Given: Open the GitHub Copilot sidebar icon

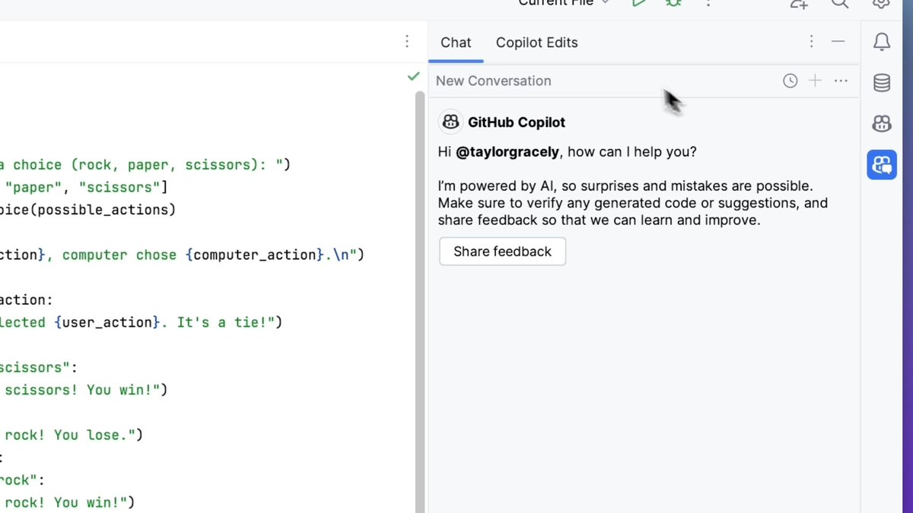Looking at the screenshot, I should (x=882, y=124).
